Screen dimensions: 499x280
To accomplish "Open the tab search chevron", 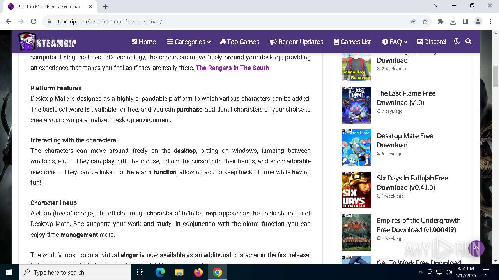I will 436,5.
